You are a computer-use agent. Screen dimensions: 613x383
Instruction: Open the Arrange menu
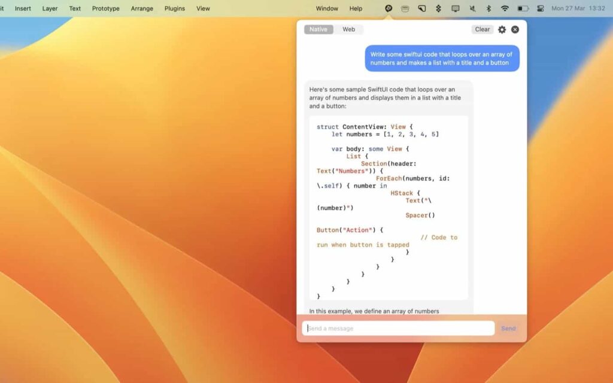point(142,8)
